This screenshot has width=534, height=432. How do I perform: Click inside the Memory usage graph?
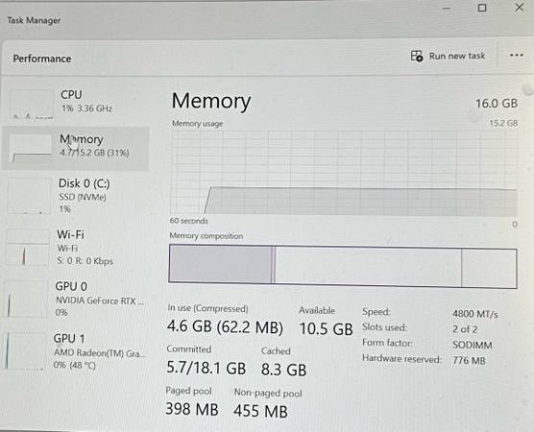coord(344,173)
